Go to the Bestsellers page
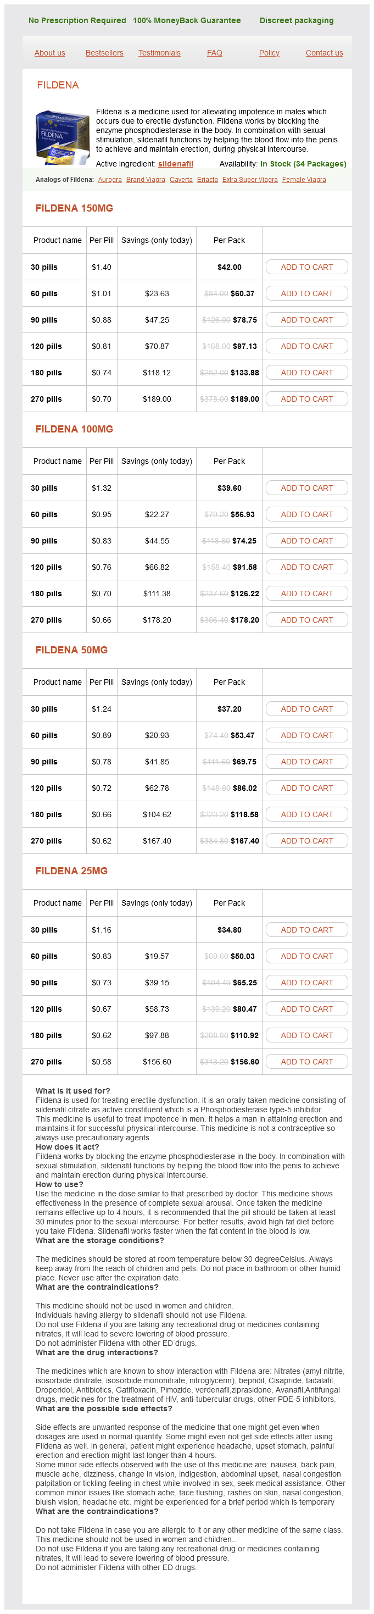This screenshot has height=1614, width=374. coord(104,53)
